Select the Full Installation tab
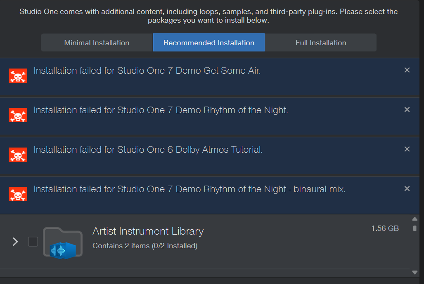 pos(321,43)
